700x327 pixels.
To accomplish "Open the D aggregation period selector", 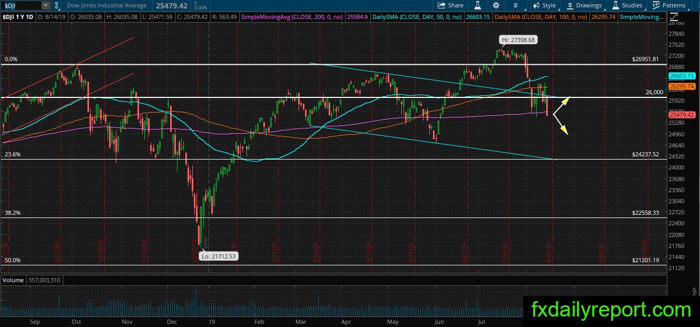I will pos(515,5).
